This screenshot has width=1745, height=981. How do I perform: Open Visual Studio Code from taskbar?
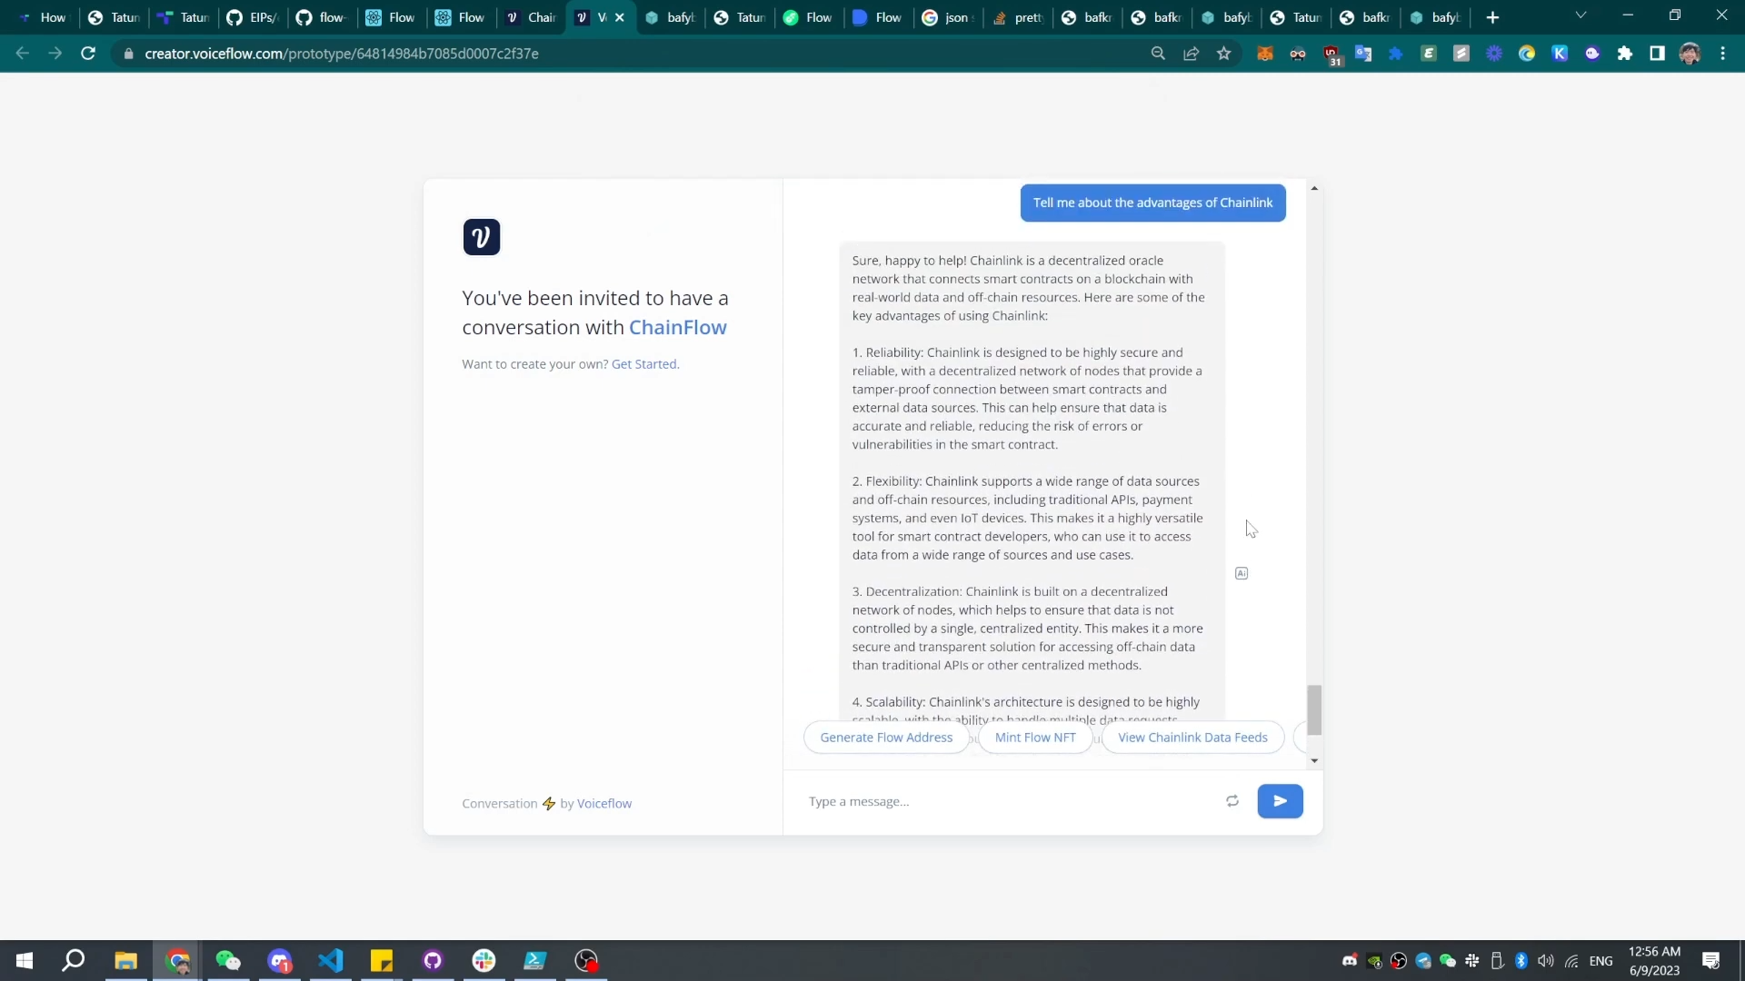(331, 960)
